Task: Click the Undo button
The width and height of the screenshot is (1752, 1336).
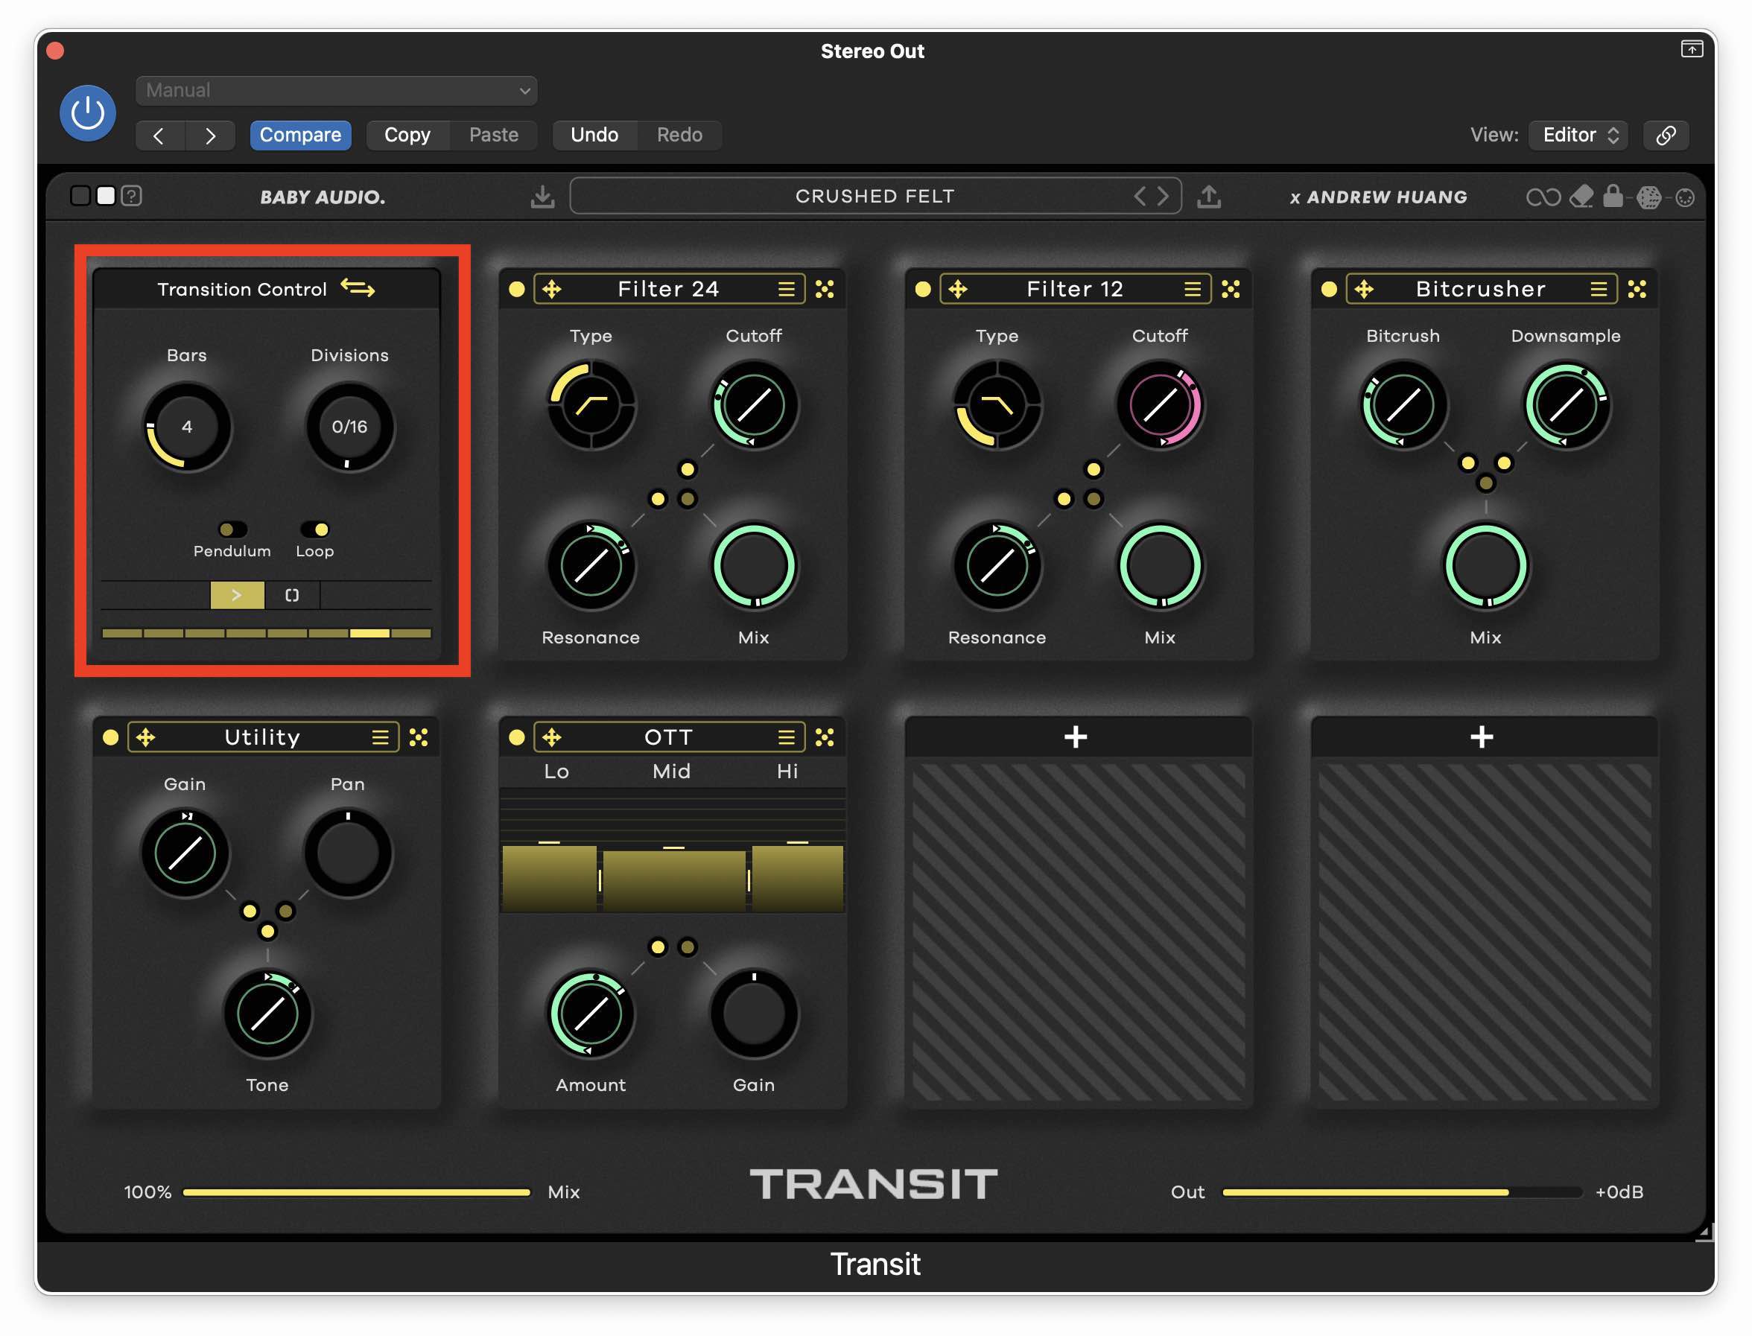Action: (594, 136)
